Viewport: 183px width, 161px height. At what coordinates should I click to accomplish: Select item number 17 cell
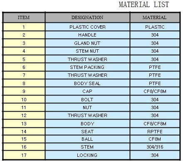pyautogui.click(x=24, y=155)
